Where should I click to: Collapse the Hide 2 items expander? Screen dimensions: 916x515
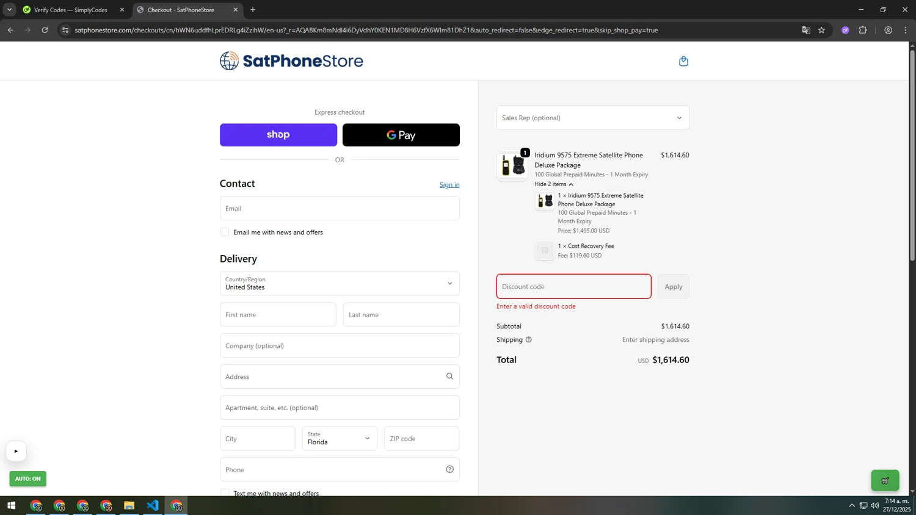[x=554, y=184]
